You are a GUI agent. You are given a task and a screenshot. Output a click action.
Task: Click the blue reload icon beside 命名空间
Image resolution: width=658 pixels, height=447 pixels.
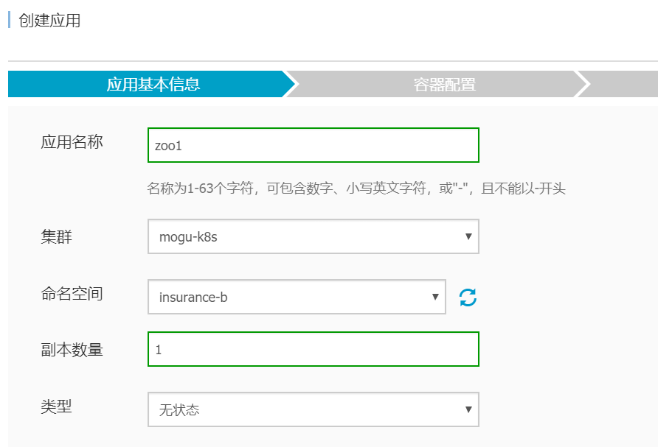pyautogui.click(x=469, y=297)
